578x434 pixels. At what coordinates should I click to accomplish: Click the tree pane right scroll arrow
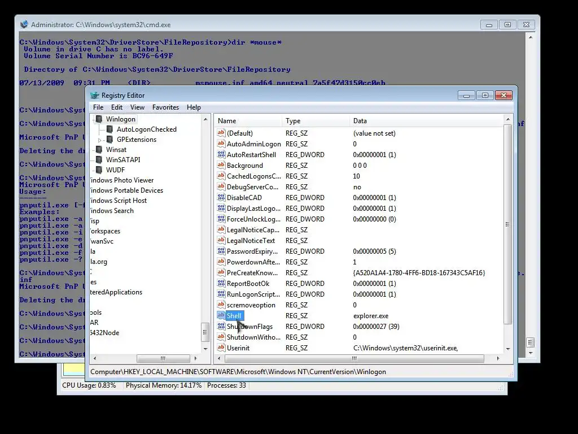[x=195, y=358]
